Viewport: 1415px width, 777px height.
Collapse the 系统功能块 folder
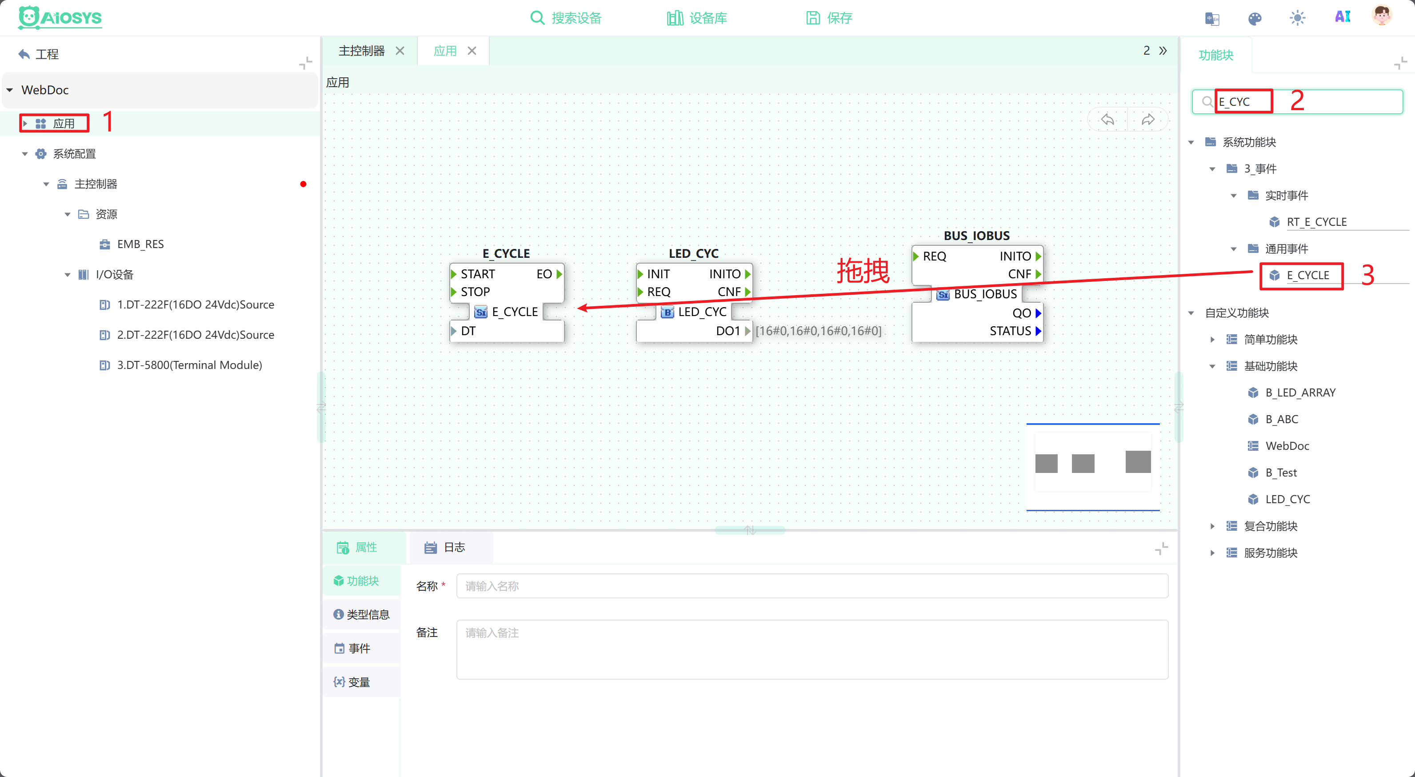pos(1191,142)
